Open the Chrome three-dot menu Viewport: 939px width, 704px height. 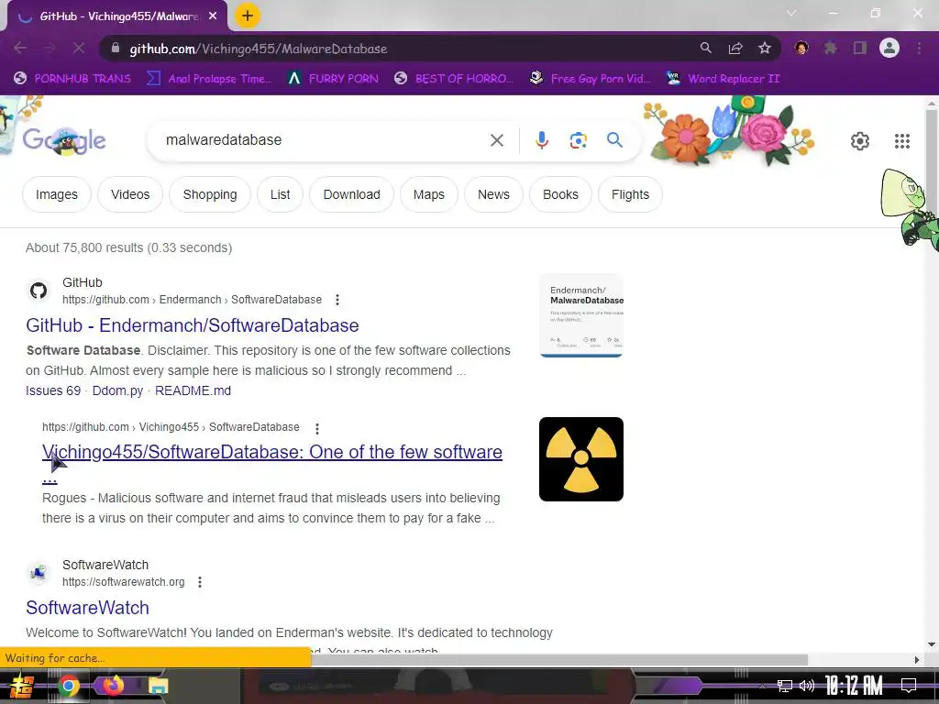pyautogui.click(x=919, y=48)
